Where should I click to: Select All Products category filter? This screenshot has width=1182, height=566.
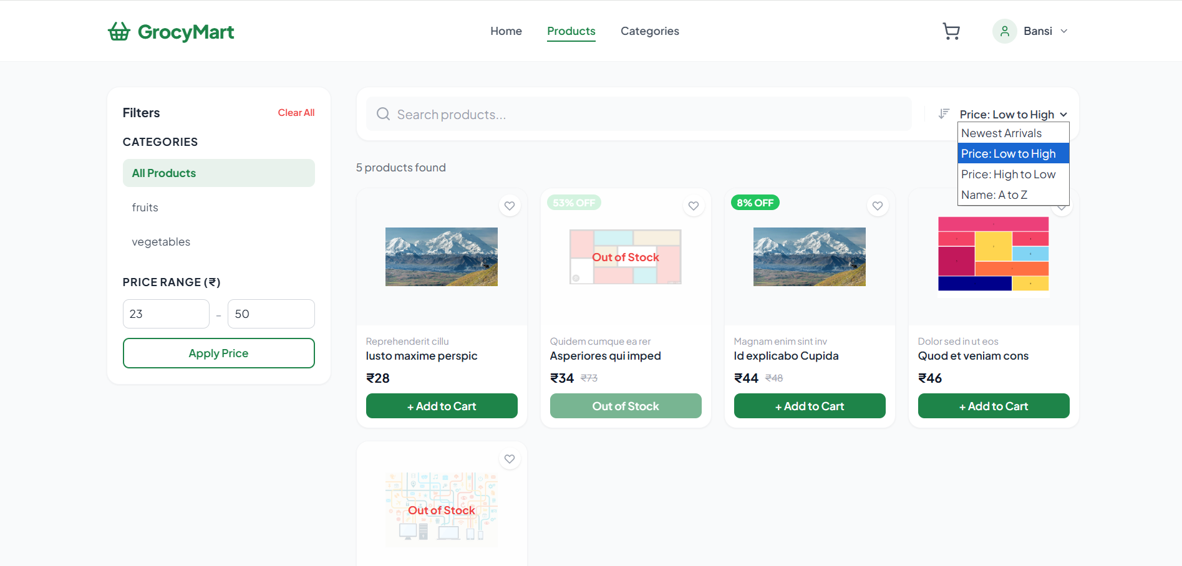click(219, 173)
